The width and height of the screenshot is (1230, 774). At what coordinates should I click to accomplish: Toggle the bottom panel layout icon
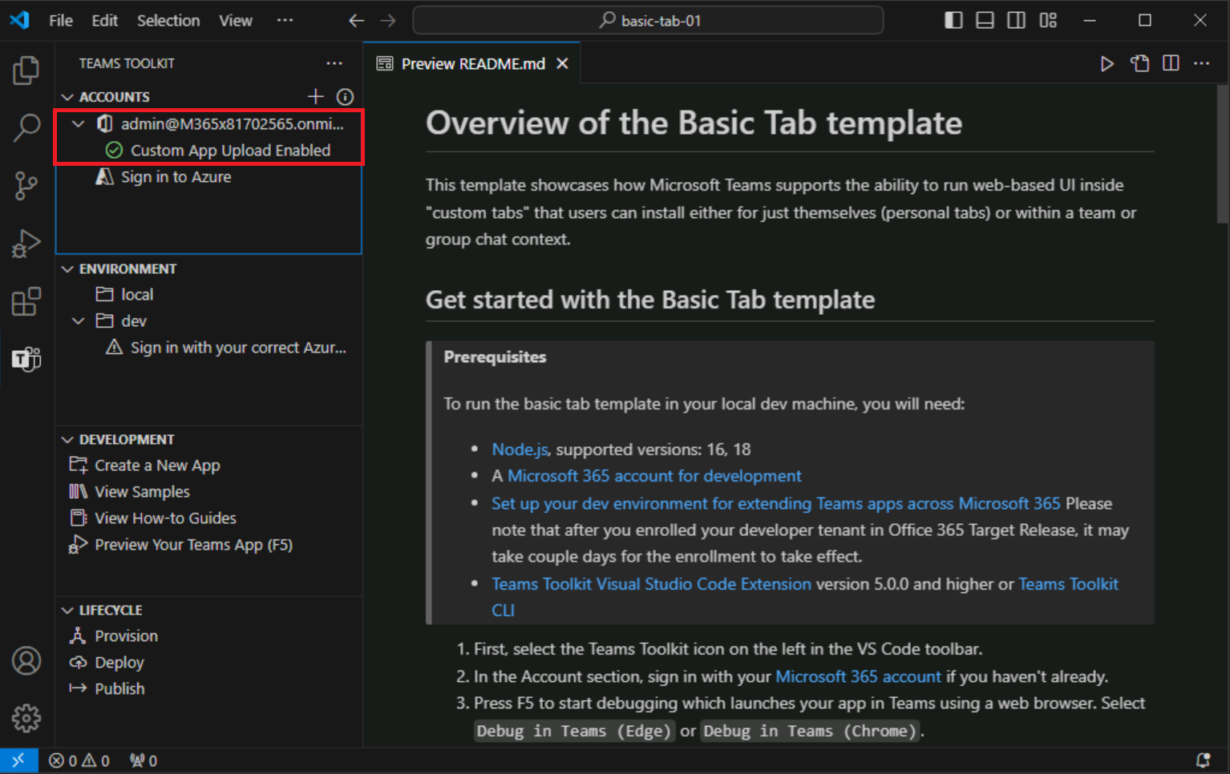tap(985, 21)
